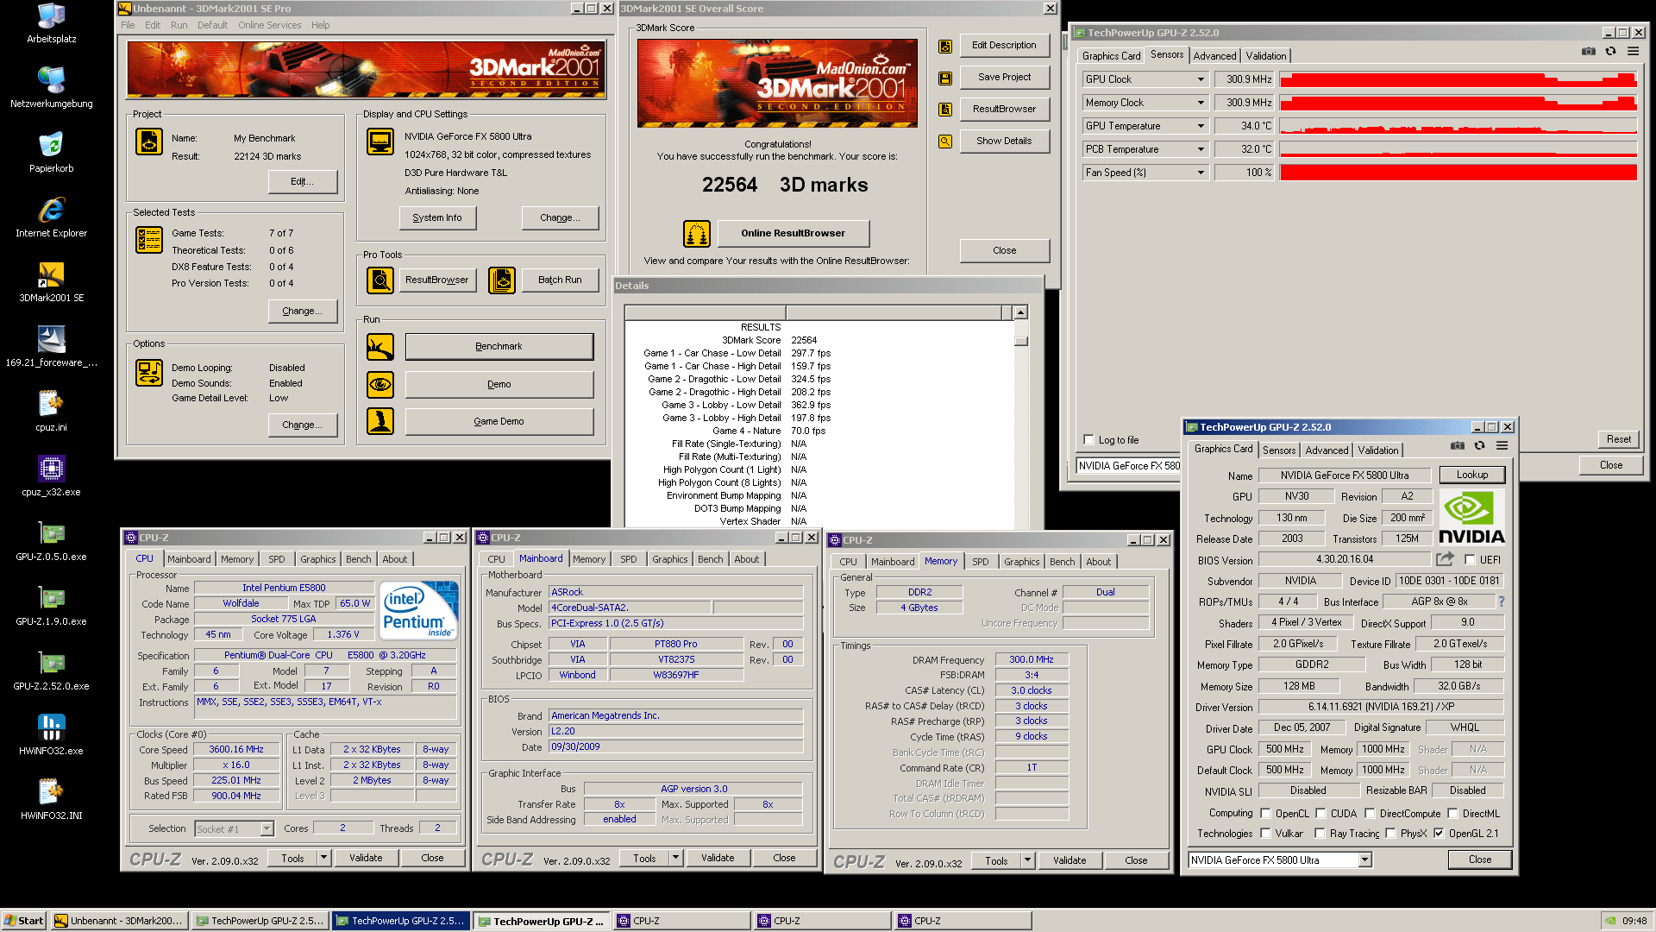Toggle the Vulkan checkbox
Image resolution: width=1656 pixels, height=932 pixels.
point(1265,833)
